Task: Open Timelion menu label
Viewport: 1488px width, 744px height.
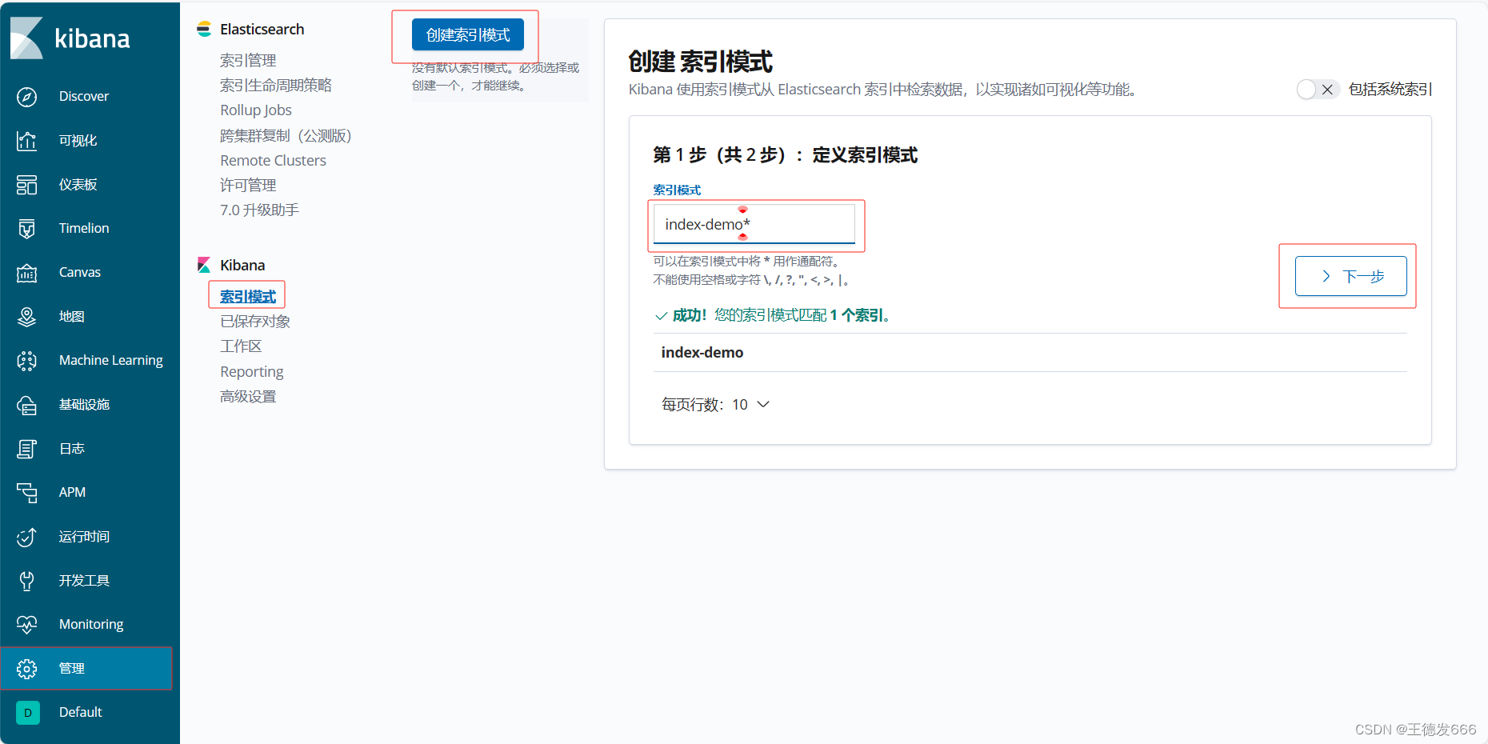Action: (84, 228)
